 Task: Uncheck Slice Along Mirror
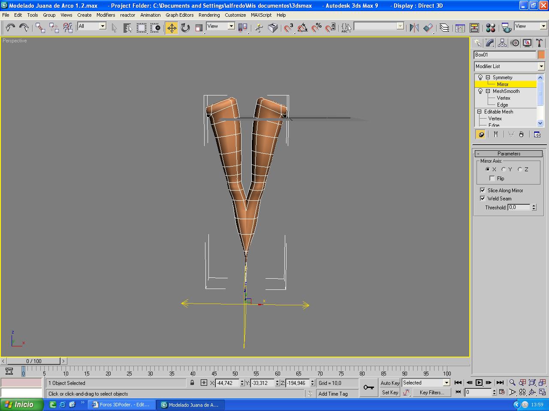pos(483,191)
